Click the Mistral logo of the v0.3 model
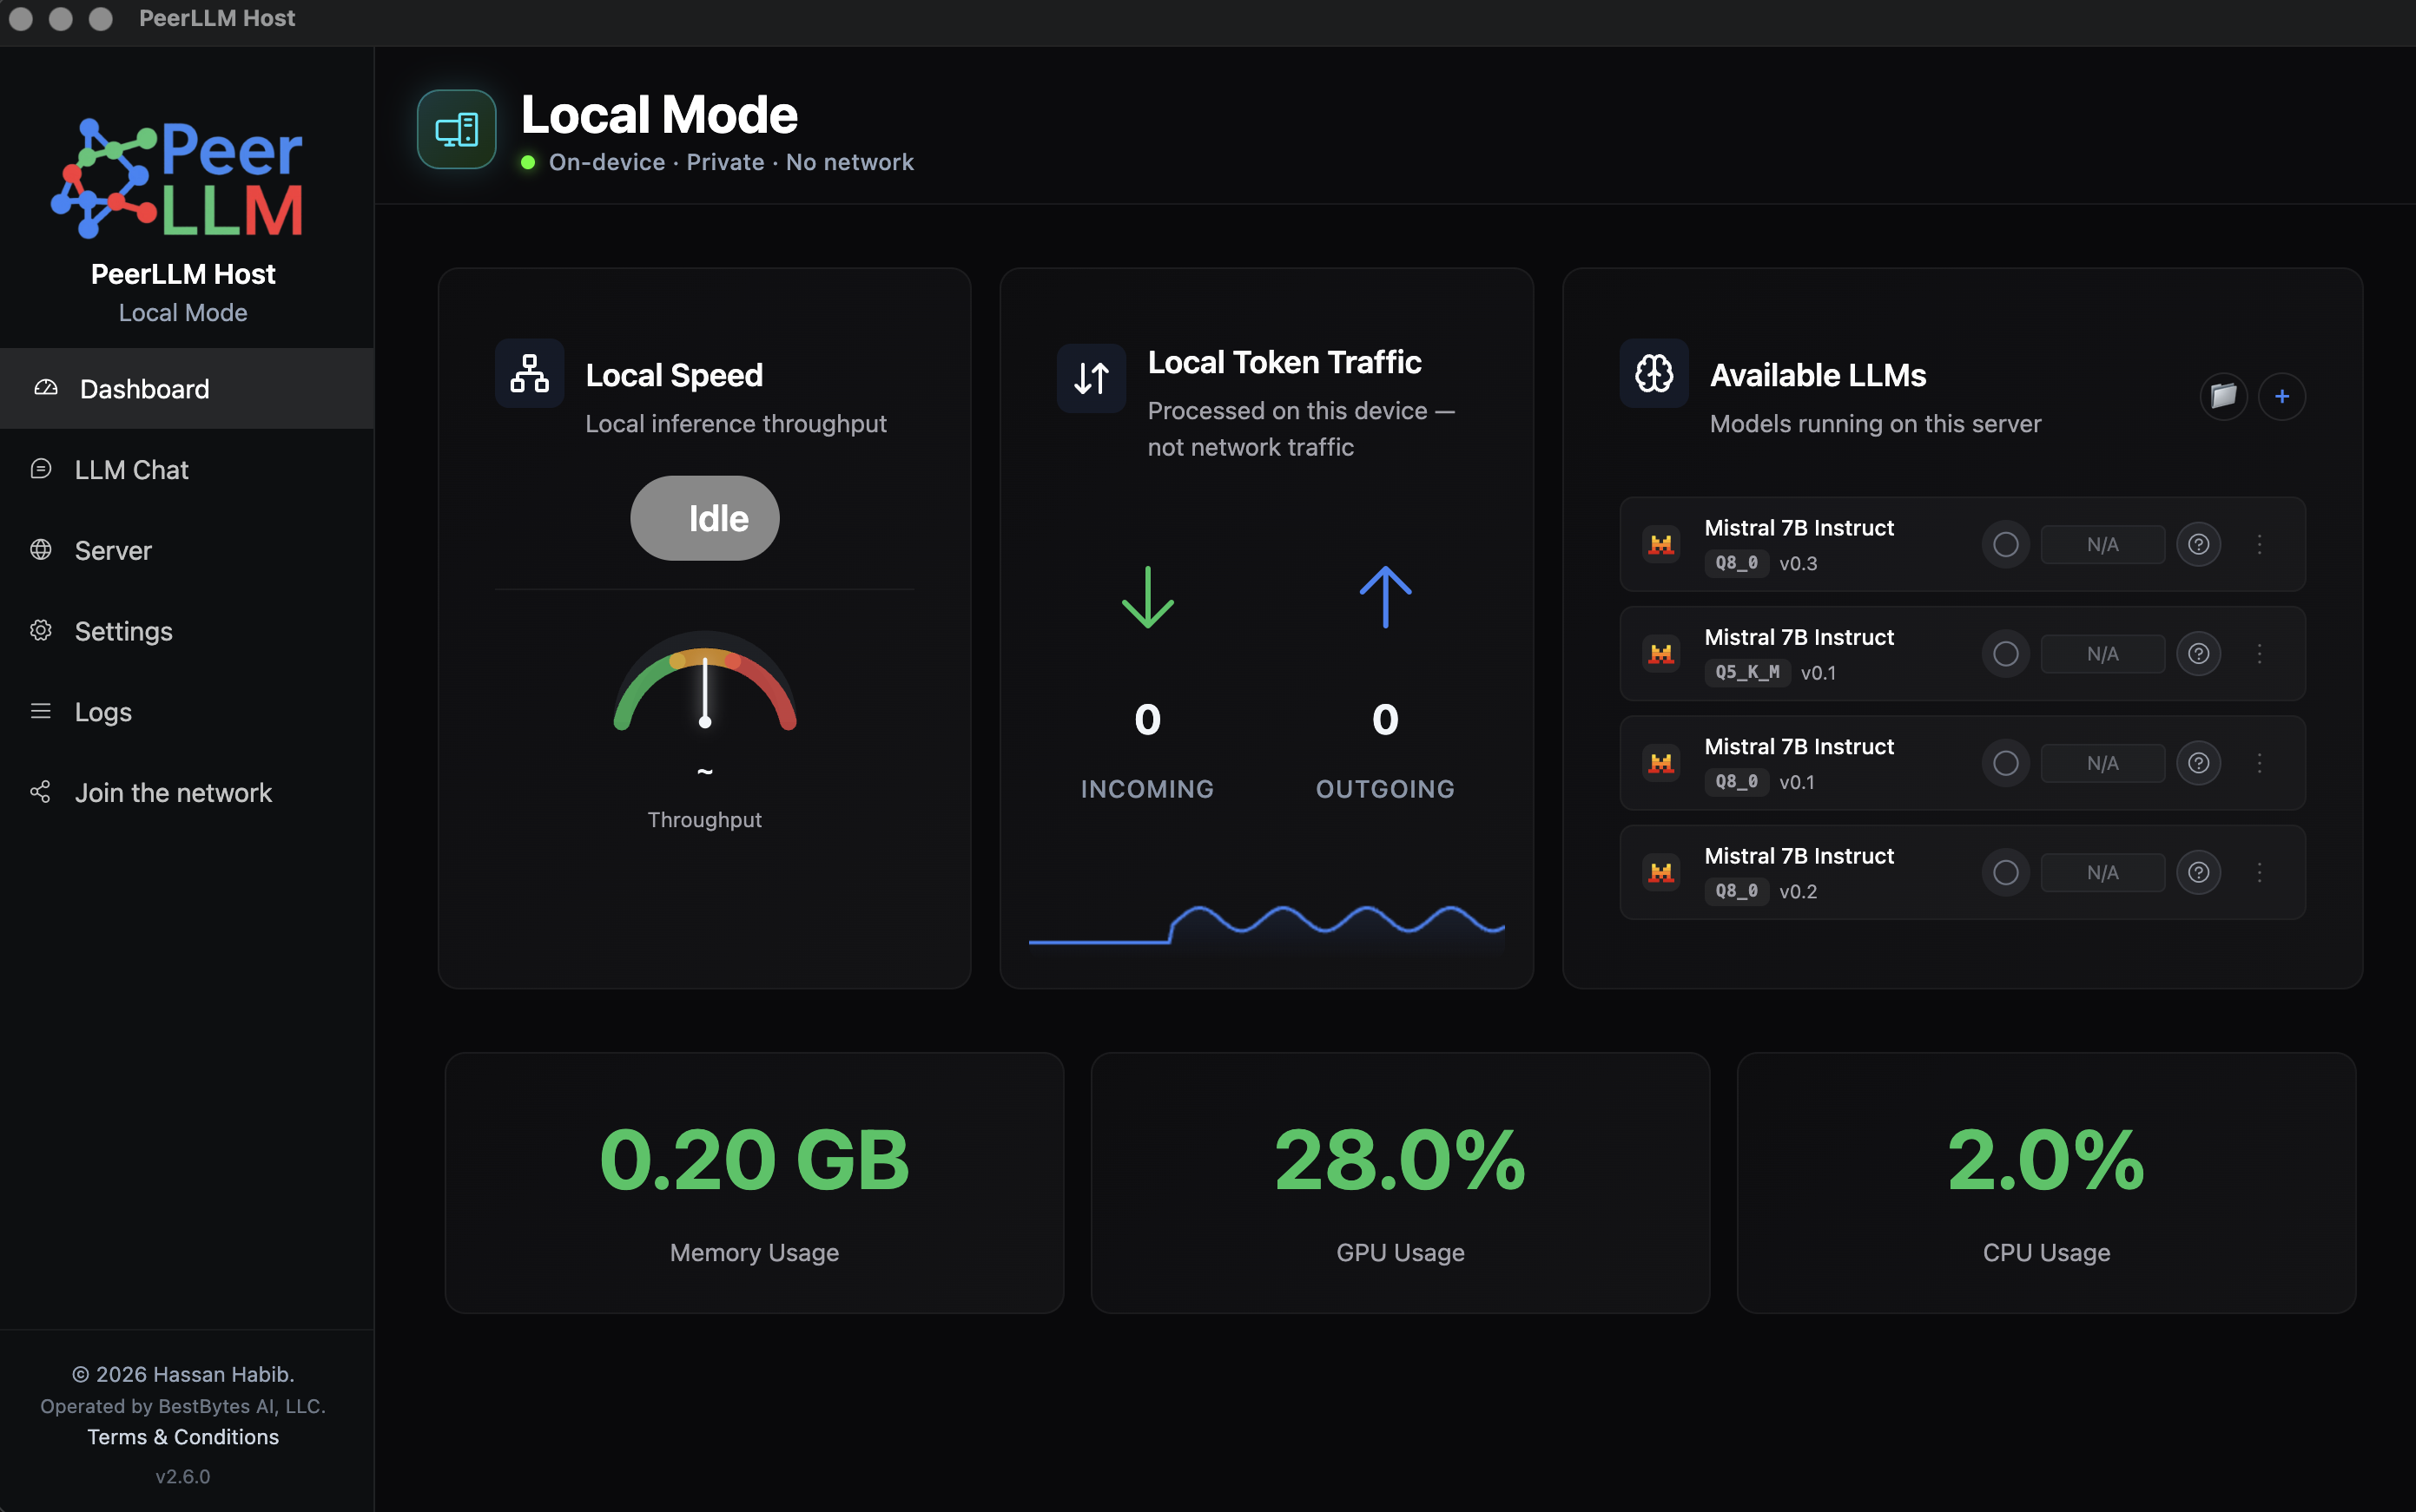The height and width of the screenshot is (1512, 2416). point(1661,544)
